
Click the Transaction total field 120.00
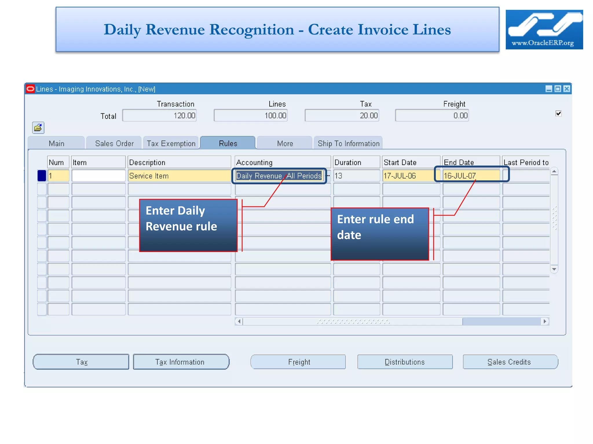pyautogui.click(x=160, y=116)
